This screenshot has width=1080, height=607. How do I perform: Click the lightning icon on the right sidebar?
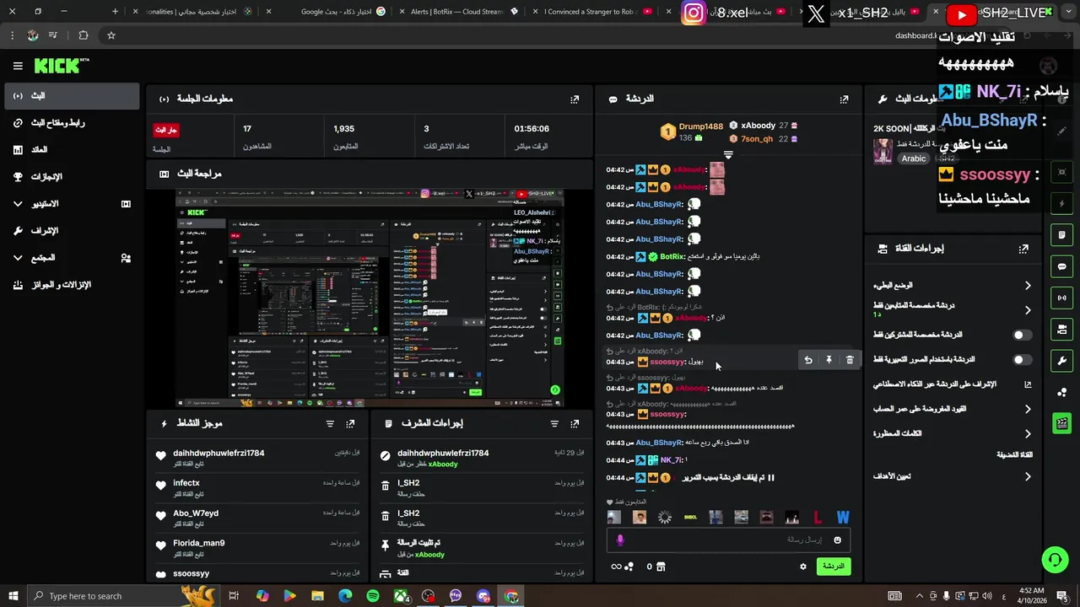pos(1062,203)
